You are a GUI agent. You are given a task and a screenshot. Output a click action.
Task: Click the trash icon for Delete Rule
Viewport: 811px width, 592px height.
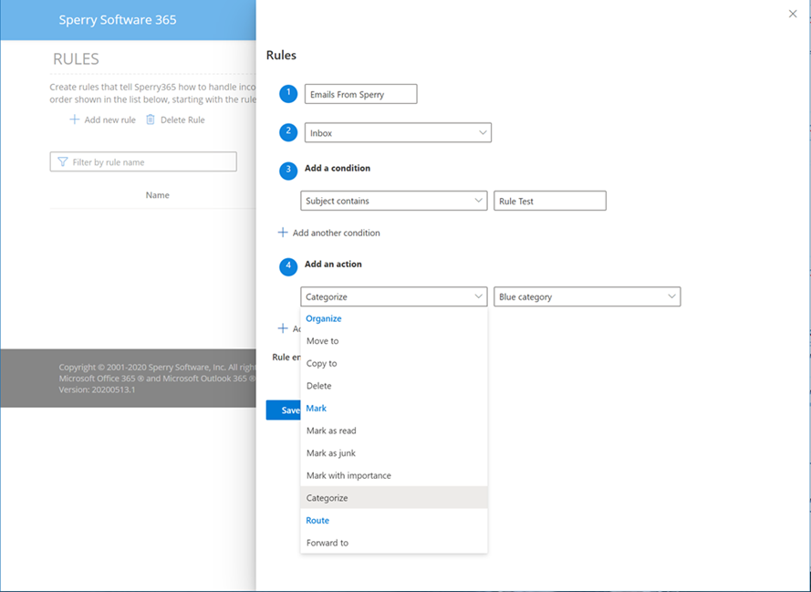coord(150,119)
